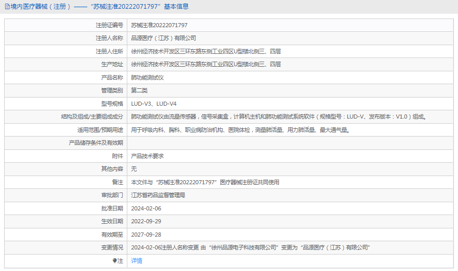The width and height of the screenshot is (458, 271).
Task: Select approval department 江苏省药品监督管理局
Action: [158, 195]
